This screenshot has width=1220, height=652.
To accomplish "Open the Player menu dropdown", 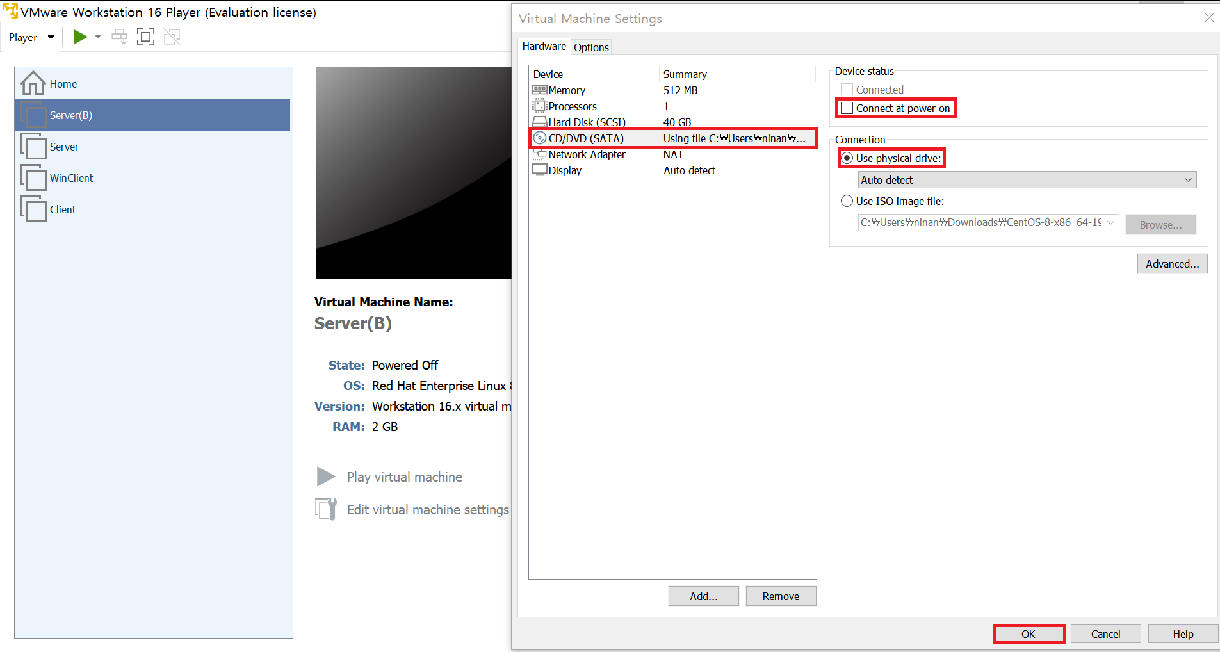I will pyautogui.click(x=32, y=37).
